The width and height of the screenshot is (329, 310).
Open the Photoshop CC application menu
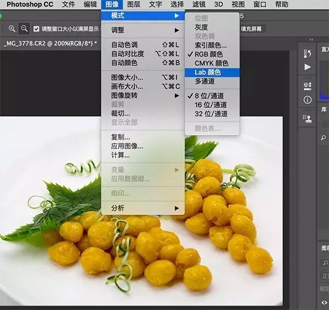pos(30,4)
